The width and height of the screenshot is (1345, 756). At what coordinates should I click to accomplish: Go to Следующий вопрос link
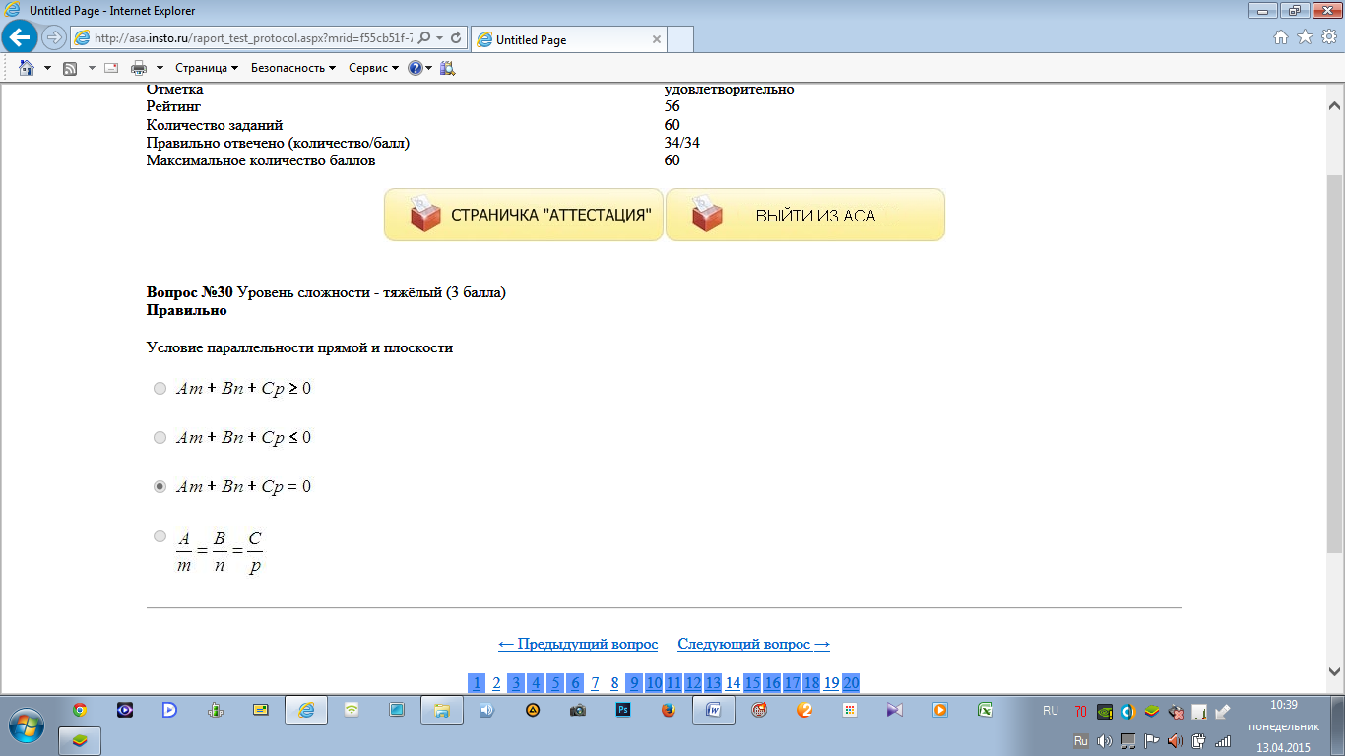click(754, 644)
